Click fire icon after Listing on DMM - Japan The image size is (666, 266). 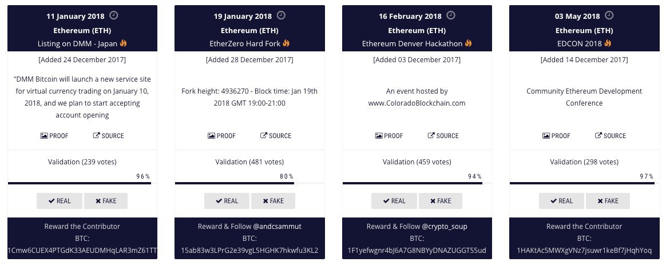click(x=123, y=43)
